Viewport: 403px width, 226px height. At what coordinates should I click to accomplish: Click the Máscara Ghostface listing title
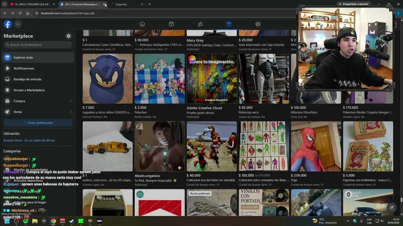(x=304, y=112)
